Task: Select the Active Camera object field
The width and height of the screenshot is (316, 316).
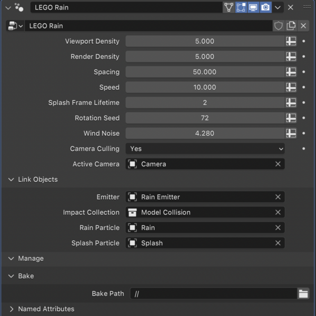Action: click(205, 164)
